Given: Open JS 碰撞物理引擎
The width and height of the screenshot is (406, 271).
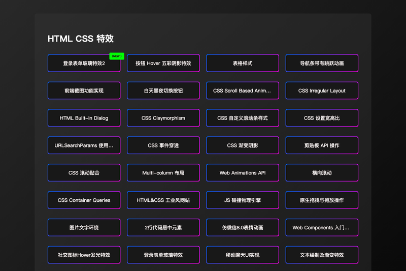Looking at the screenshot, I should [x=243, y=200].
